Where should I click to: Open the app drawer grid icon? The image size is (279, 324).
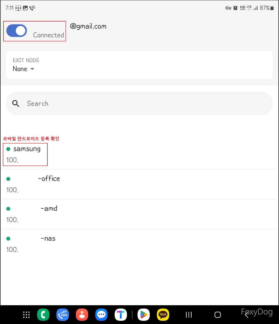point(26,315)
